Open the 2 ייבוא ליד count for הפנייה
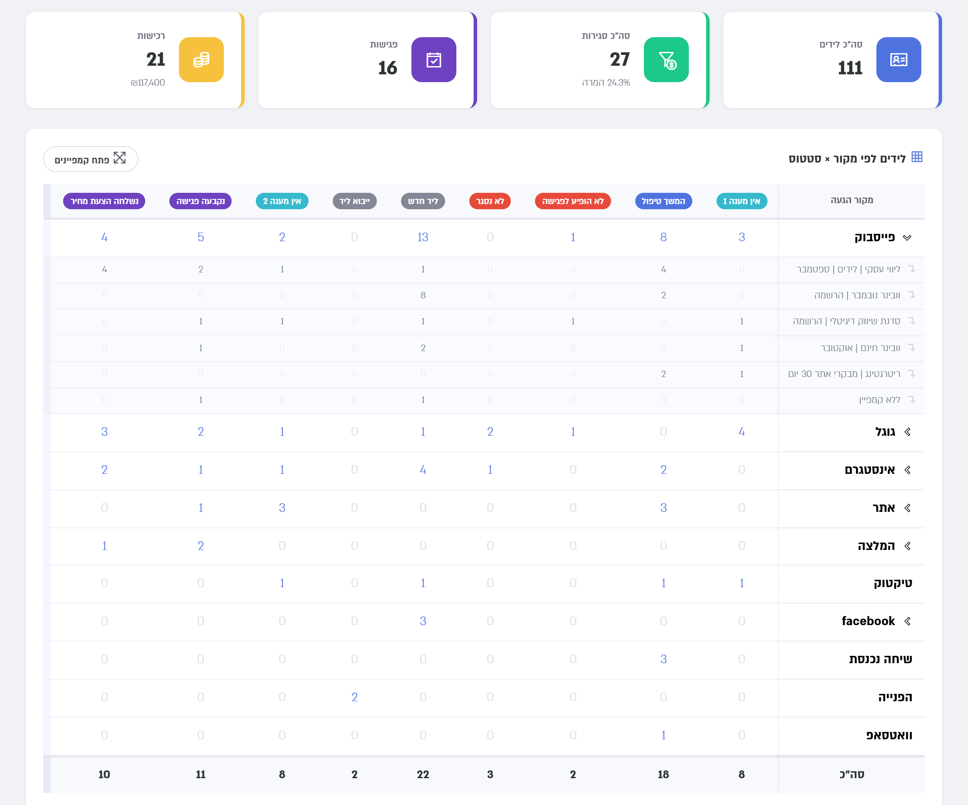Viewport: 968px width, 805px height. point(354,697)
